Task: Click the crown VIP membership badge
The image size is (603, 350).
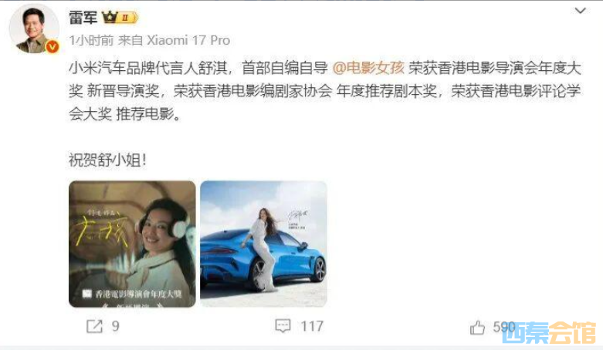Action: (120, 17)
